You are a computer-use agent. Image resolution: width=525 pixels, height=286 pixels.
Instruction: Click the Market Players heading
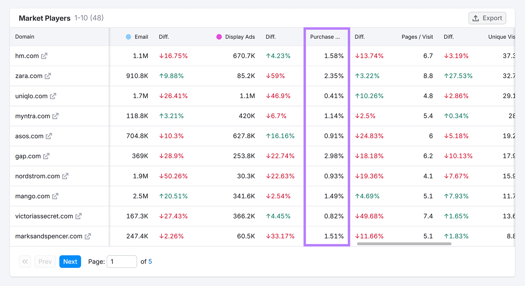coord(45,18)
